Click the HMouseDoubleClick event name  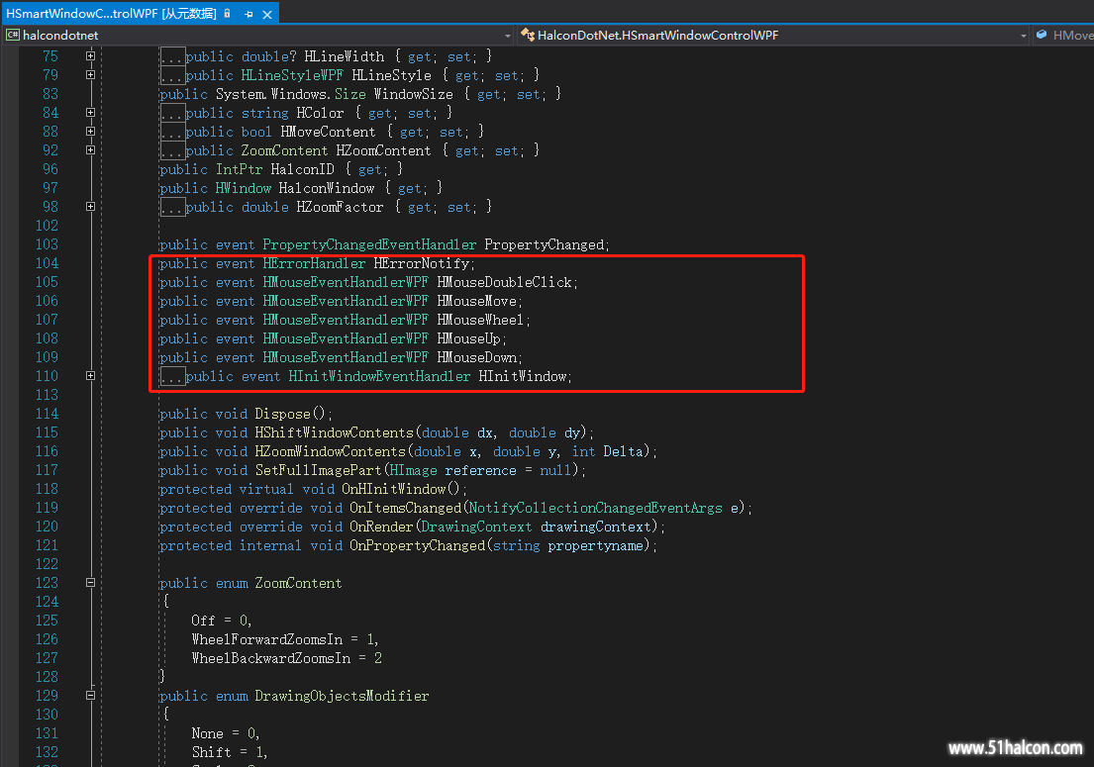click(507, 282)
